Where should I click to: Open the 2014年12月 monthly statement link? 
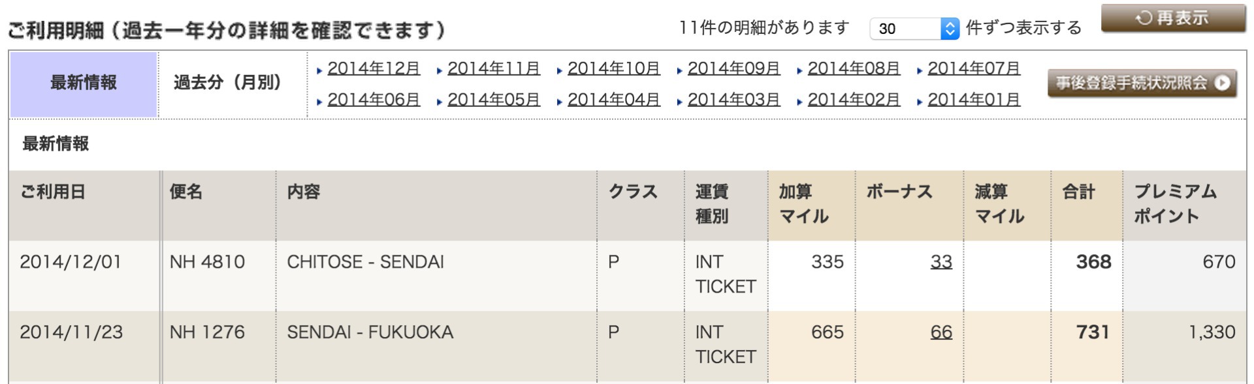click(373, 68)
